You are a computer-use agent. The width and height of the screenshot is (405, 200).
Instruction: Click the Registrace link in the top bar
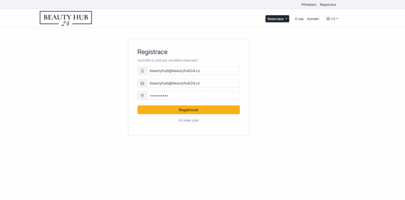(x=328, y=5)
